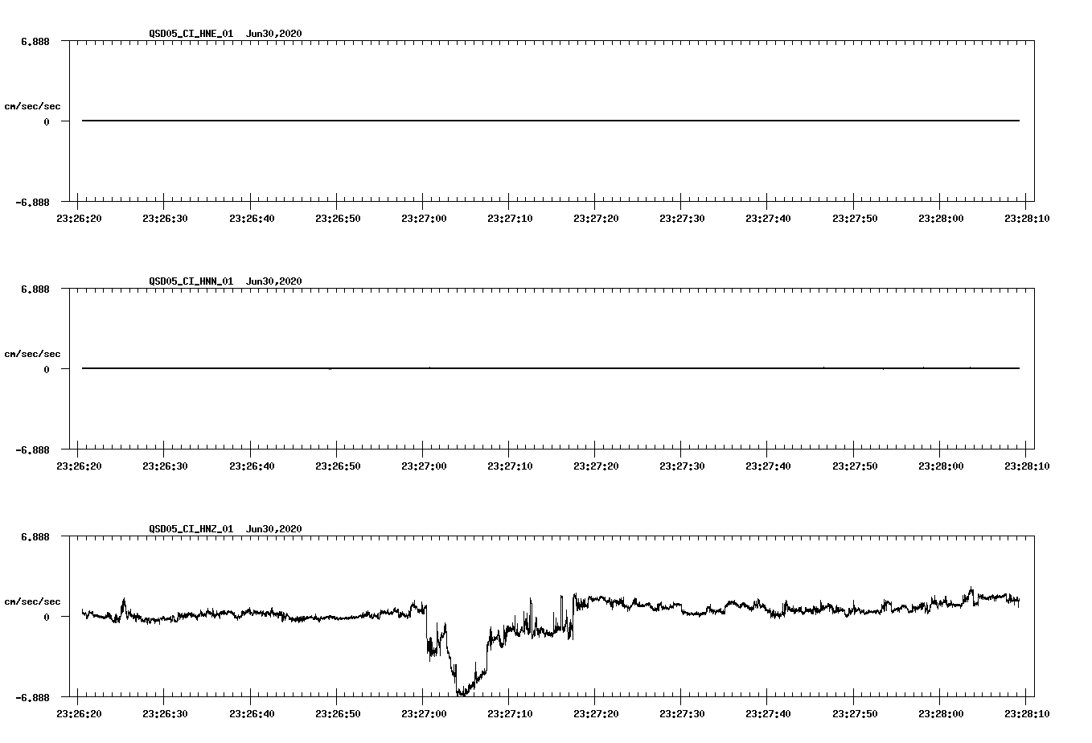1092x743 pixels.
Task: Click the -6.888 lower limit on HNZ plot
Action: (x=32, y=697)
